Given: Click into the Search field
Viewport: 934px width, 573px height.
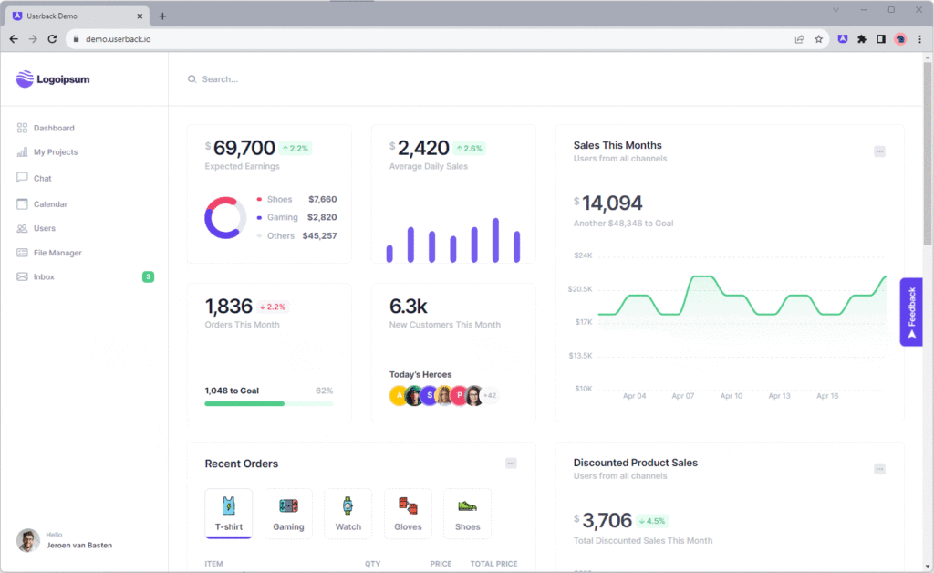Looking at the screenshot, I should point(365,79).
